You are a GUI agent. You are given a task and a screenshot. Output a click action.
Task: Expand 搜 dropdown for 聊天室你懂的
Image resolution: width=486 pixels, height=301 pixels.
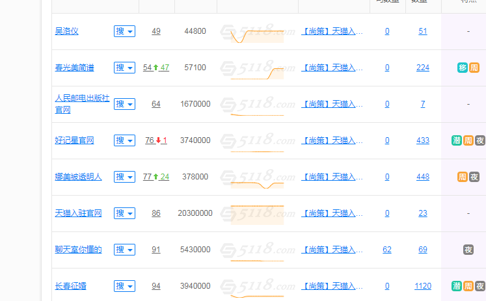[x=125, y=250]
